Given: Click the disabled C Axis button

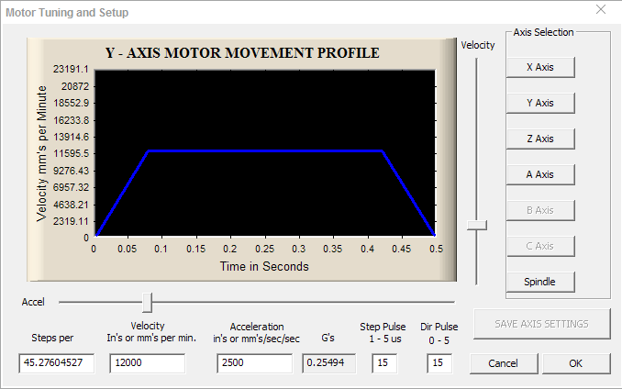Looking at the screenshot, I should click(540, 246).
